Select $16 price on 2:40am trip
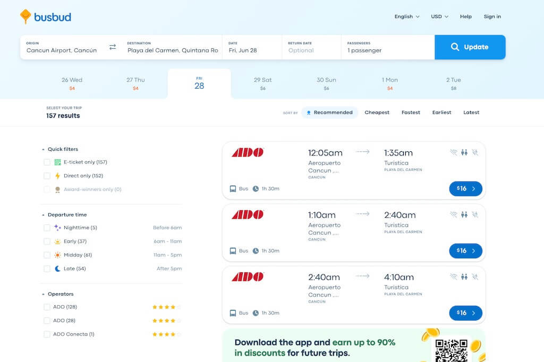The height and width of the screenshot is (362, 544). point(465,313)
